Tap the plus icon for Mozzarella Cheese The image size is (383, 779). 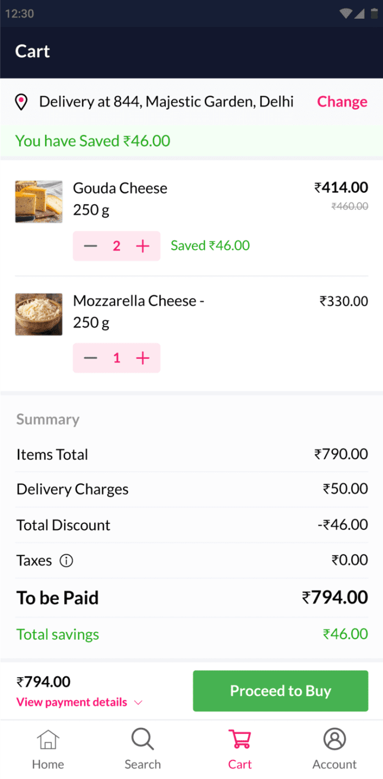(x=143, y=358)
